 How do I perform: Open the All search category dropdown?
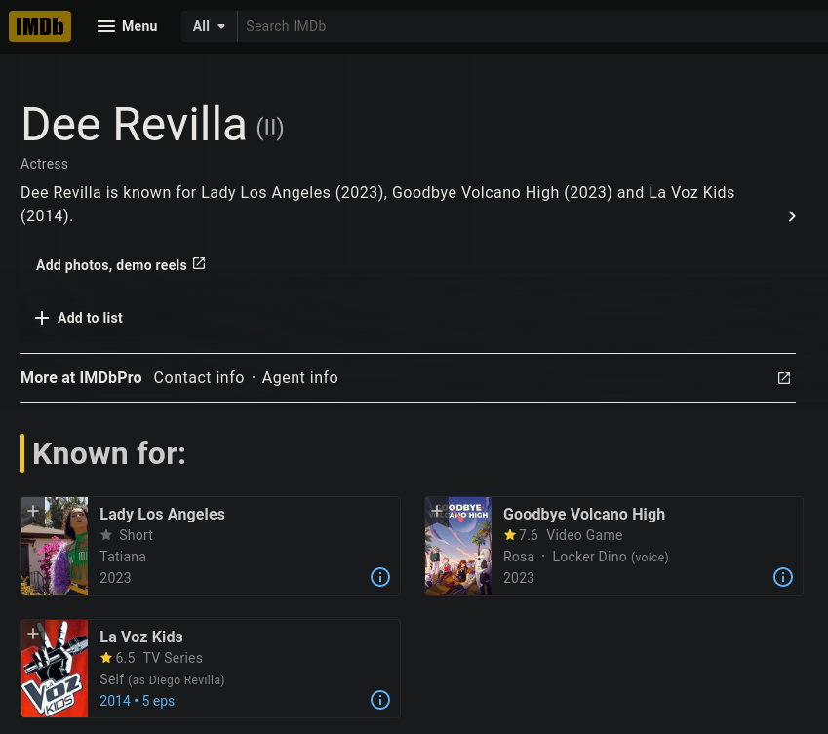pos(209,26)
